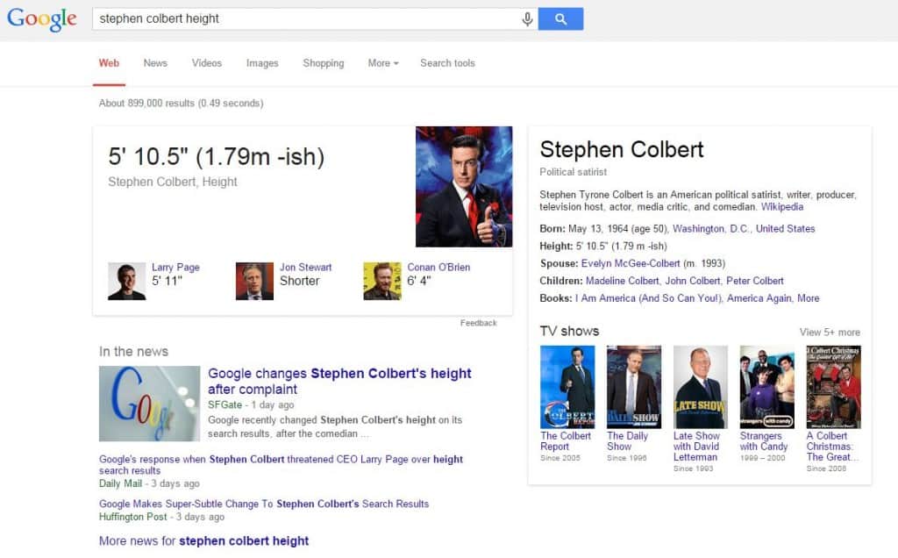Switch to the Images tab
The height and width of the screenshot is (558, 898).
(262, 63)
